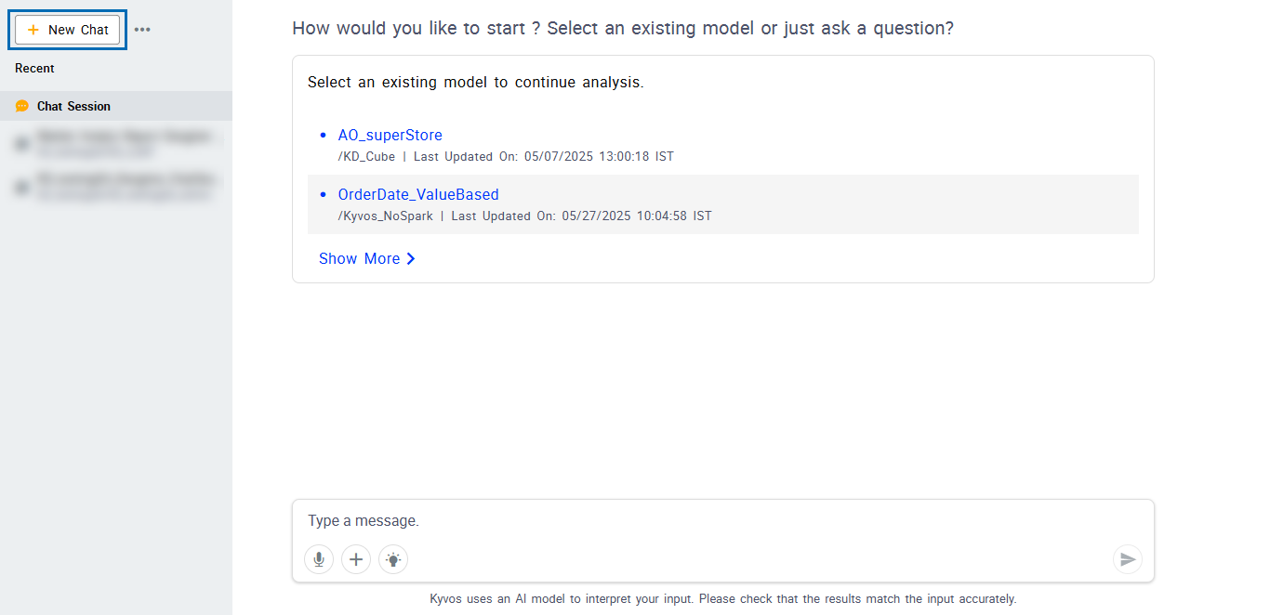Open the AO_superStore model link
Screen dimensions: 1270x615
(390, 136)
